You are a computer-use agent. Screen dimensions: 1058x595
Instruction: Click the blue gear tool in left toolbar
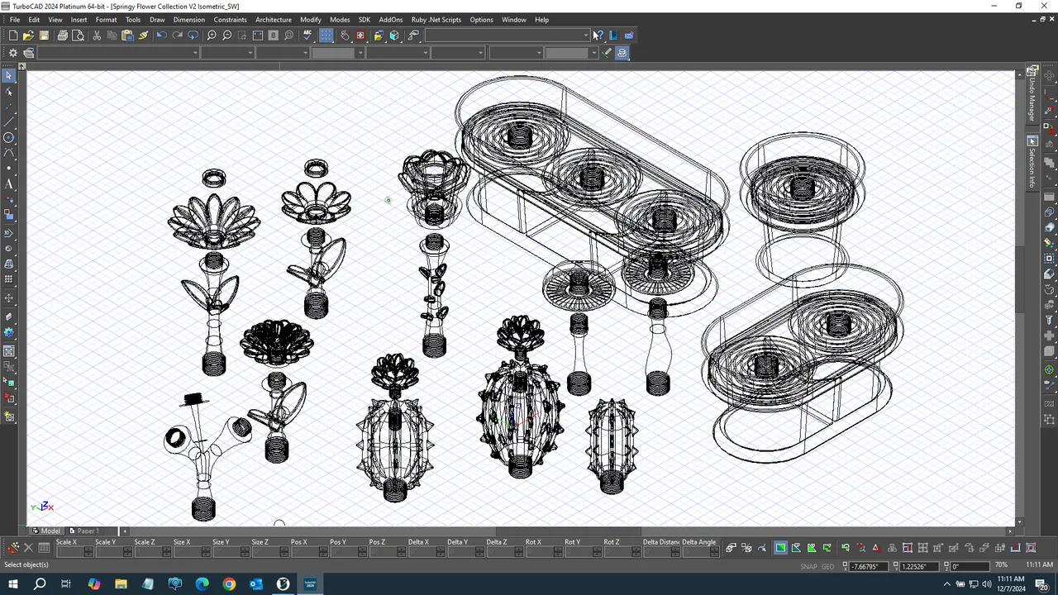pos(9,332)
